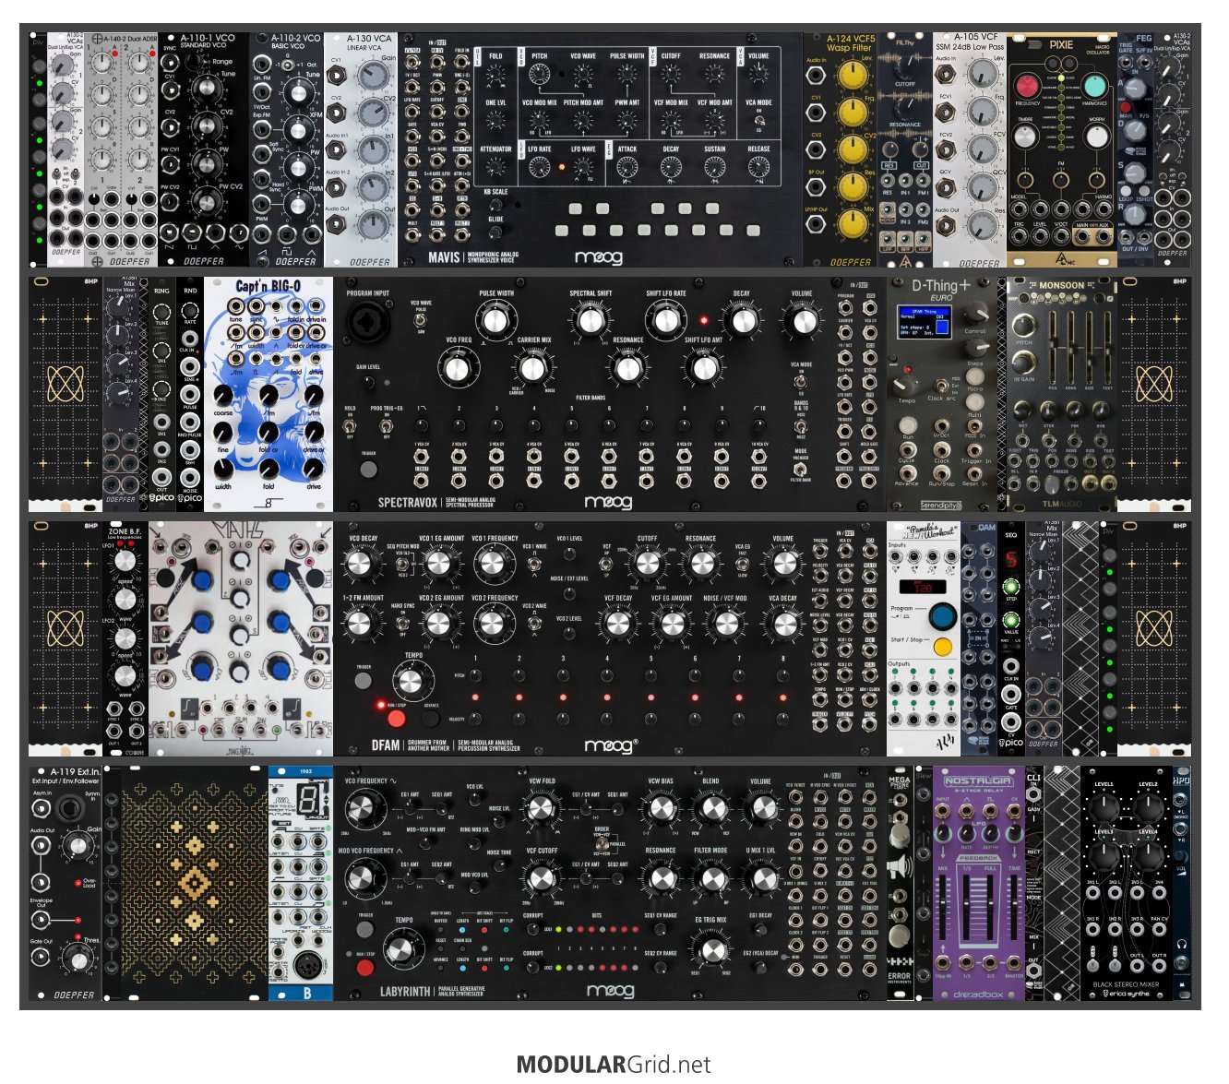The image size is (1229, 1084).
Task: Flip the PROG TRIG-EG switch on Spectravox
Action: pyautogui.click(x=388, y=427)
